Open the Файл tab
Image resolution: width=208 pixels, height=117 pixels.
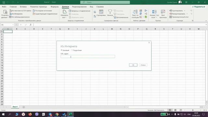click(4, 6)
